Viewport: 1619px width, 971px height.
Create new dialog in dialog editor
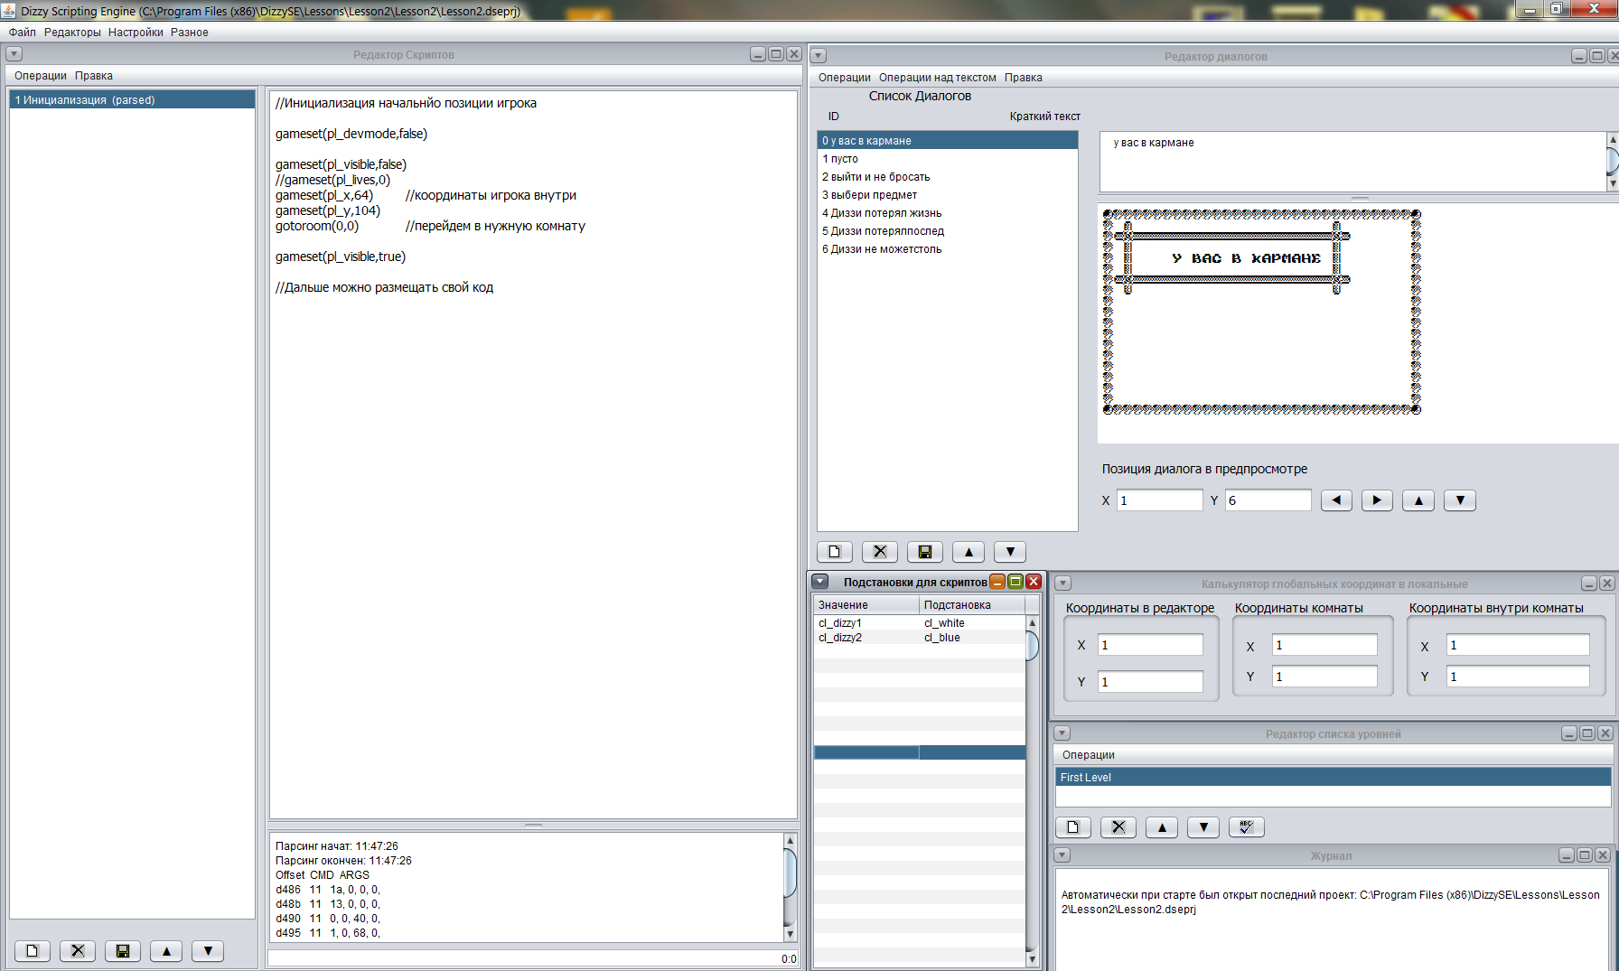(835, 552)
